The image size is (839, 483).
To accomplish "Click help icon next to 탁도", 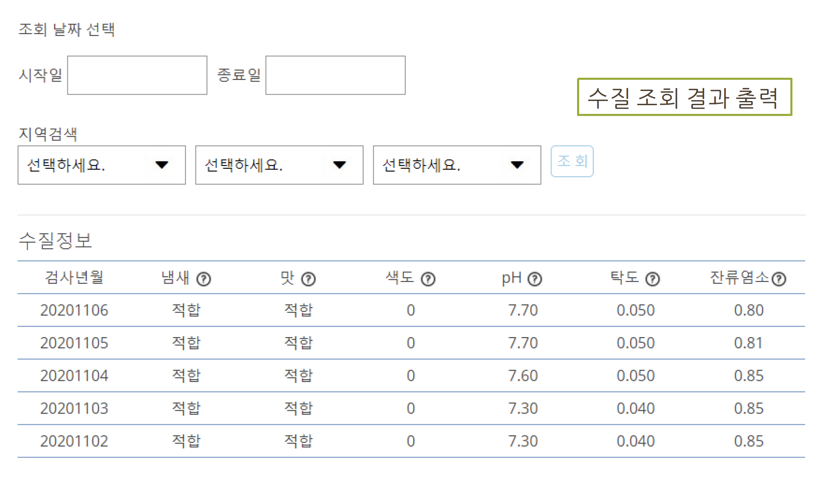I will pyautogui.click(x=652, y=279).
